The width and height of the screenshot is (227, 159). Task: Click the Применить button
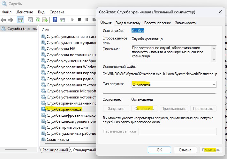pyautogui.click(x=211, y=150)
